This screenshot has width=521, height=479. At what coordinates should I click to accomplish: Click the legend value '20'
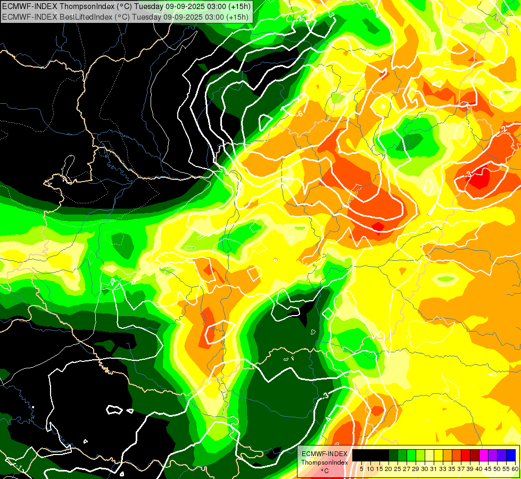pos(389,469)
